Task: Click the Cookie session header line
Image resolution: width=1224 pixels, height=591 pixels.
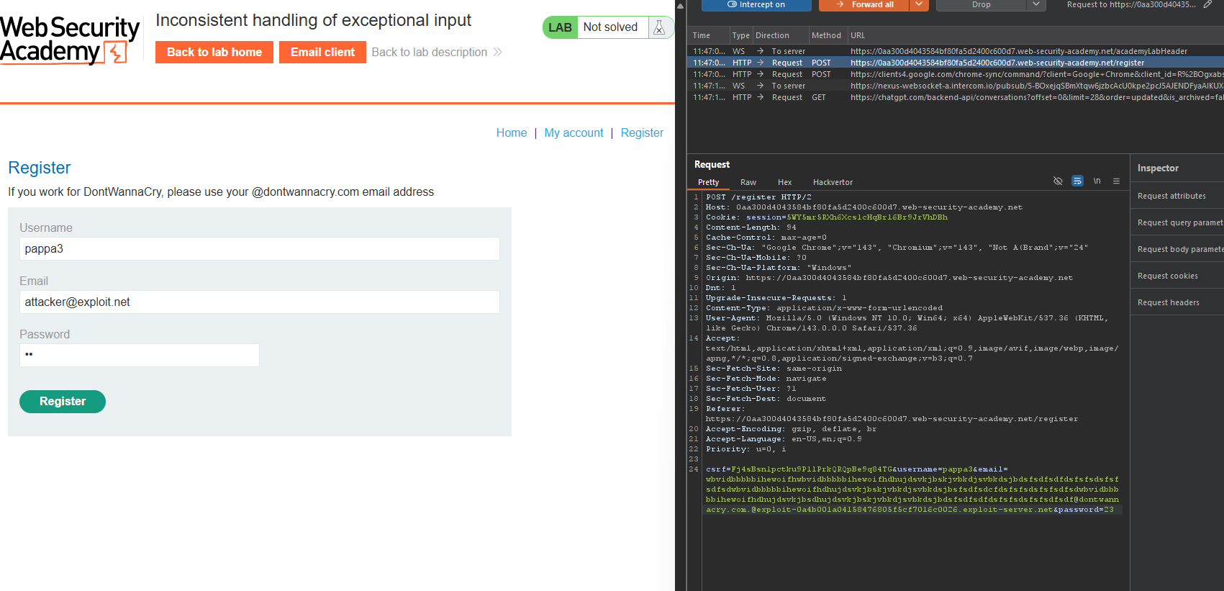Action: coord(826,217)
